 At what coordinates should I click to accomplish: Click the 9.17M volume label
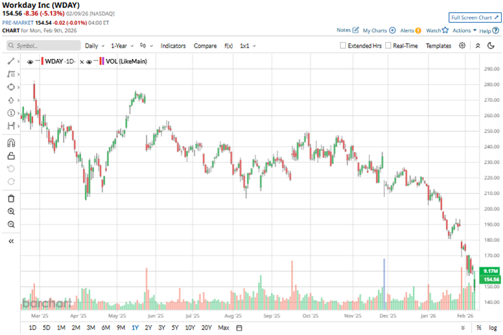(x=490, y=271)
